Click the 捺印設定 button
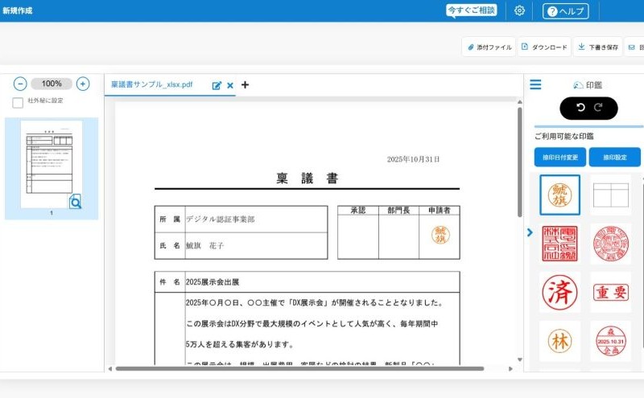Image resolution: width=644 pixels, height=398 pixels. point(614,157)
